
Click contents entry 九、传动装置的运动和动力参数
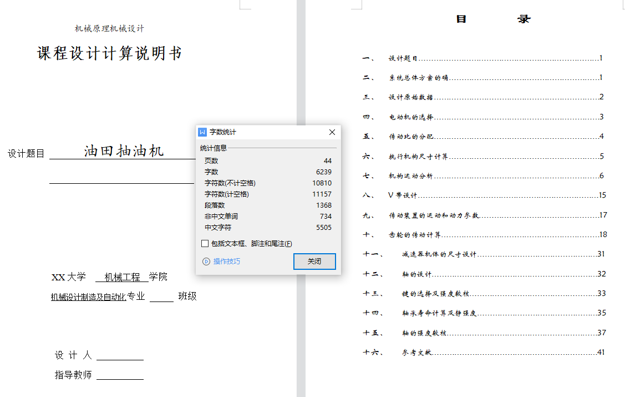[x=485, y=215]
